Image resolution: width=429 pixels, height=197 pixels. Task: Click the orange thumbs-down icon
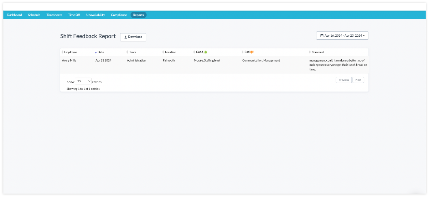252,52
